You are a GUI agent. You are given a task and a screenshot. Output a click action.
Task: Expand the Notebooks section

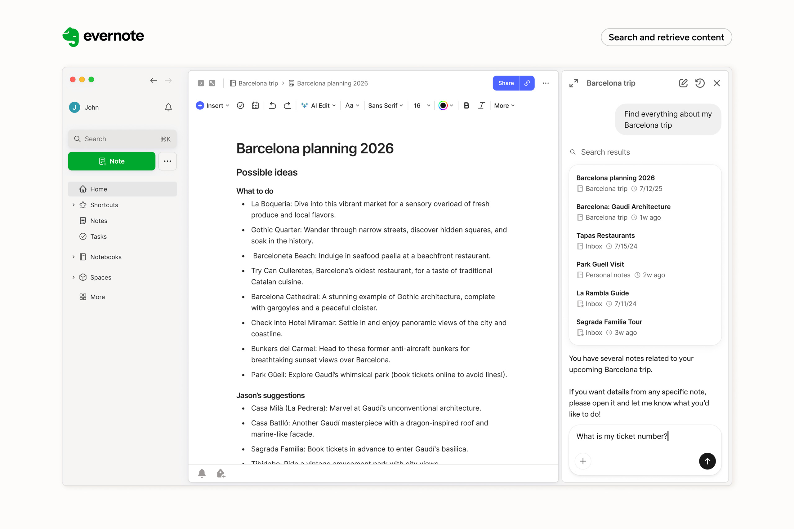pos(73,257)
